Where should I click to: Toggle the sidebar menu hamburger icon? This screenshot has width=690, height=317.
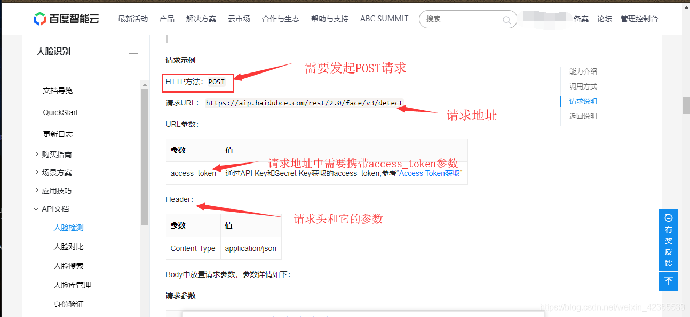coord(133,51)
